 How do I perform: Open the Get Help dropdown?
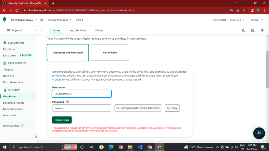click(x=237, y=20)
